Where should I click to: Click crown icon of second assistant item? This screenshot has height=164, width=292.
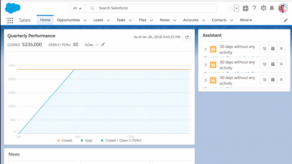pos(213,65)
